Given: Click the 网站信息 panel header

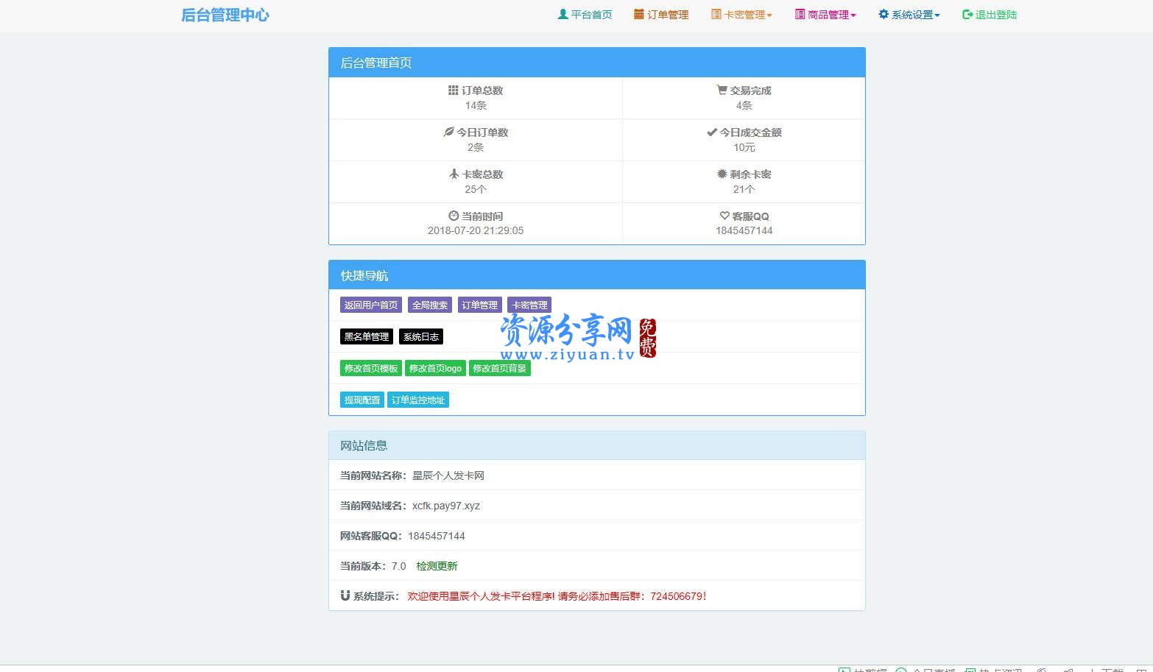Looking at the screenshot, I should [597, 445].
